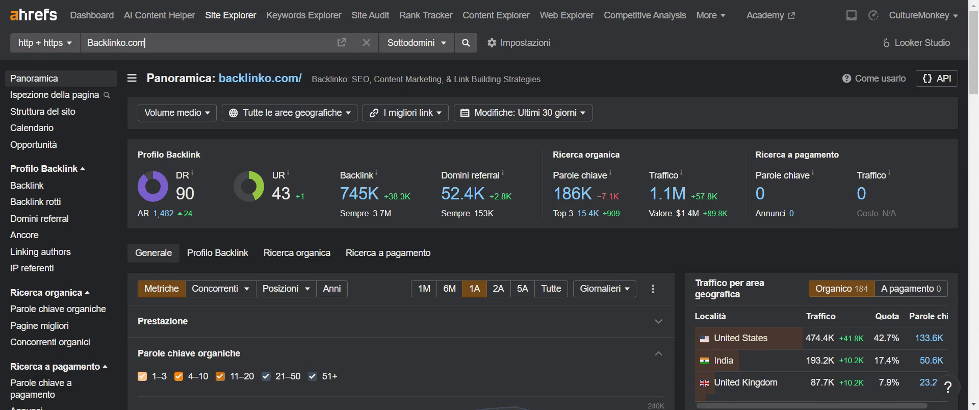
Task: Open URL in new tab icon in search bar
Action: 342,43
